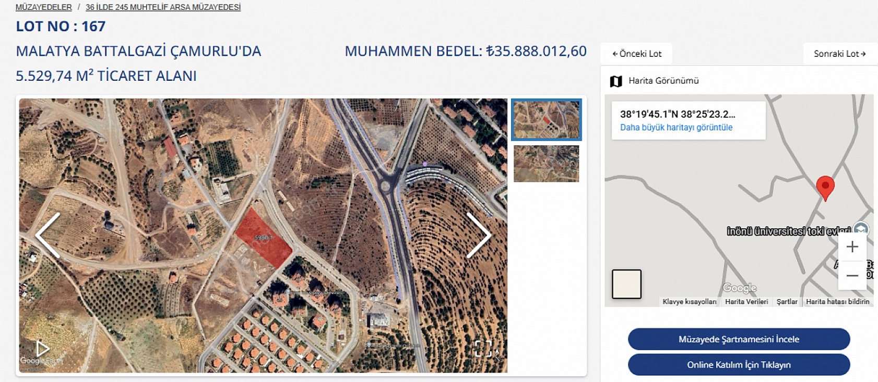Image resolution: width=878 pixels, height=382 pixels.
Task: Start the image slideshow play icon
Action: pos(42,349)
